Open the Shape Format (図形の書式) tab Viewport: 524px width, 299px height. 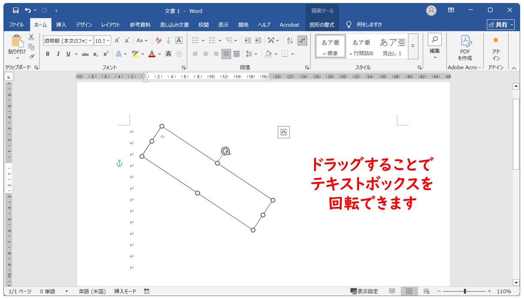pyautogui.click(x=322, y=25)
